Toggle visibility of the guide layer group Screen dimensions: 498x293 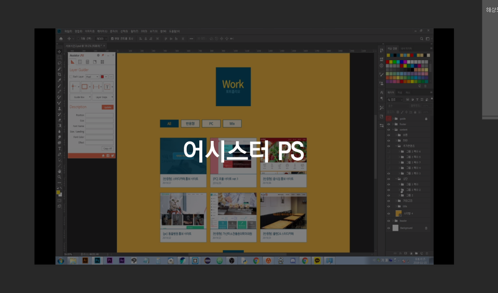click(389, 119)
